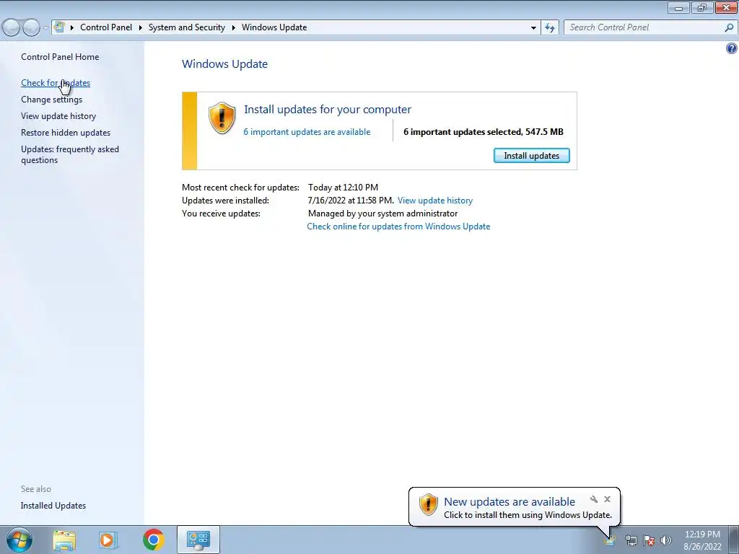Click Check online for updates from Windows Update
This screenshot has height=554, width=739.
pyautogui.click(x=398, y=227)
